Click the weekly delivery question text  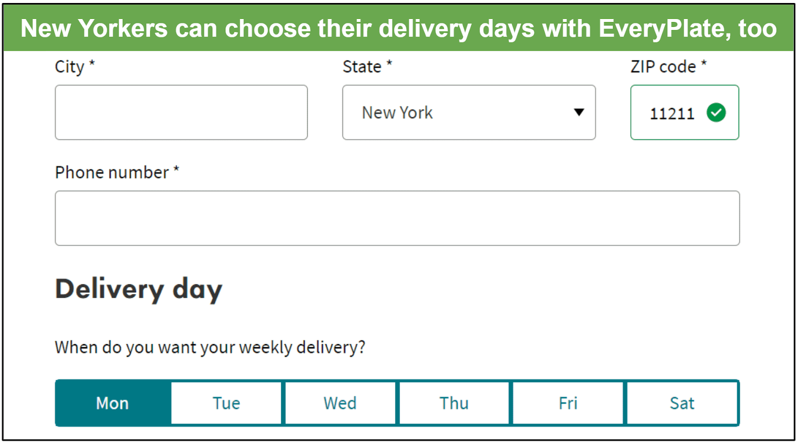tap(210, 347)
